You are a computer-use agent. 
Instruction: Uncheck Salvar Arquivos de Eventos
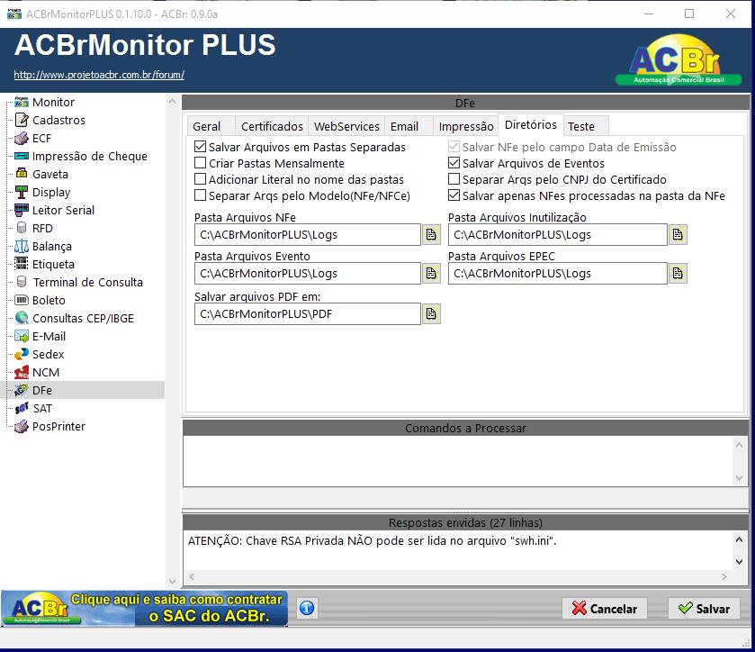[x=454, y=163]
